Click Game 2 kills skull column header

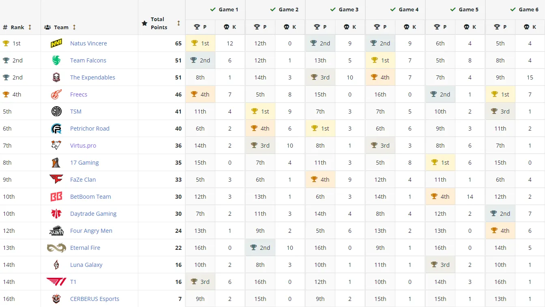tap(290, 27)
